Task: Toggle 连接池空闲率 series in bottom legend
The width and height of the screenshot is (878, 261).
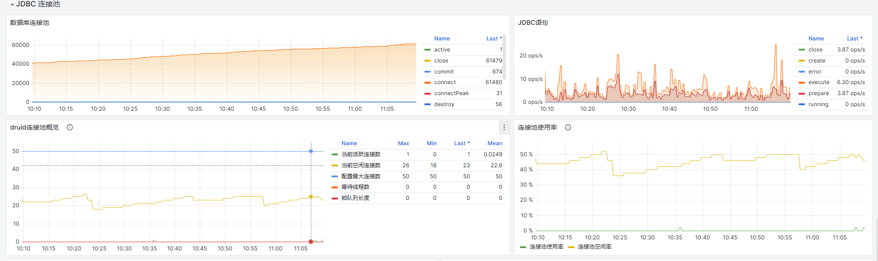Action: click(595, 247)
